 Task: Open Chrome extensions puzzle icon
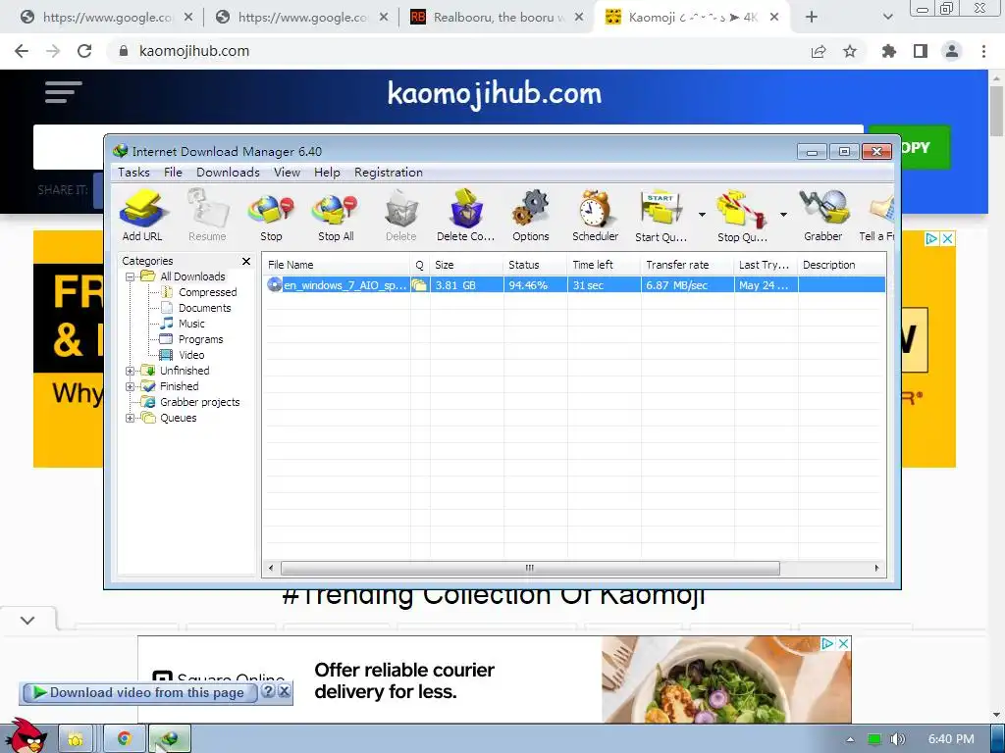click(889, 51)
